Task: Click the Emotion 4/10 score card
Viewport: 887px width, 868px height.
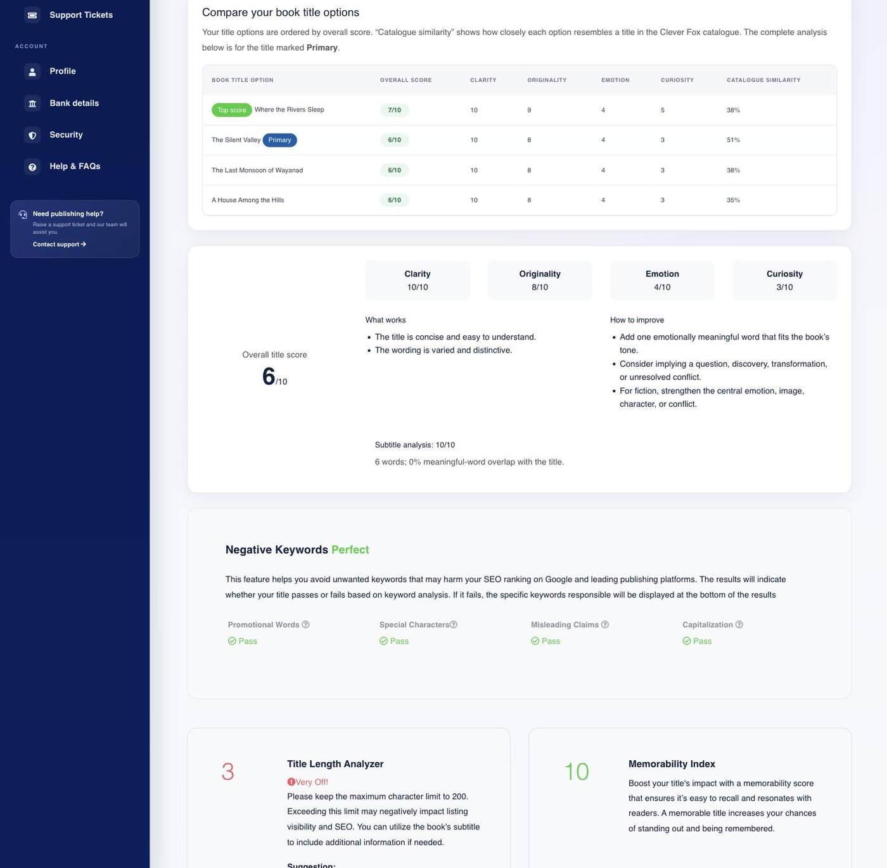Action: click(x=662, y=280)
